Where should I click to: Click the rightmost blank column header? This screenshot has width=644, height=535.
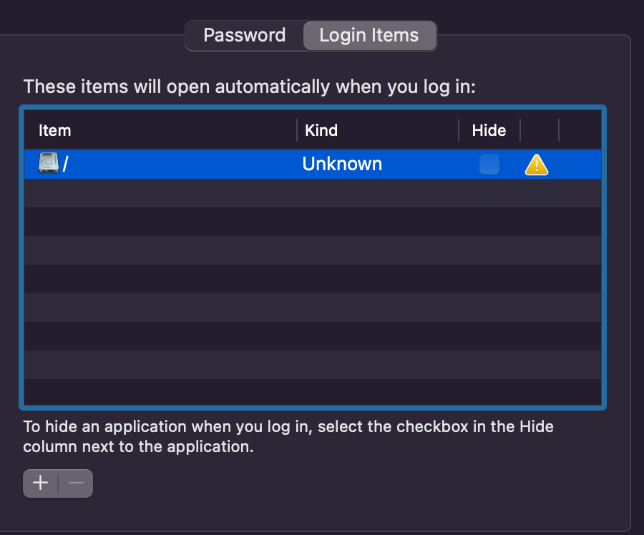[x=580, y=130]
